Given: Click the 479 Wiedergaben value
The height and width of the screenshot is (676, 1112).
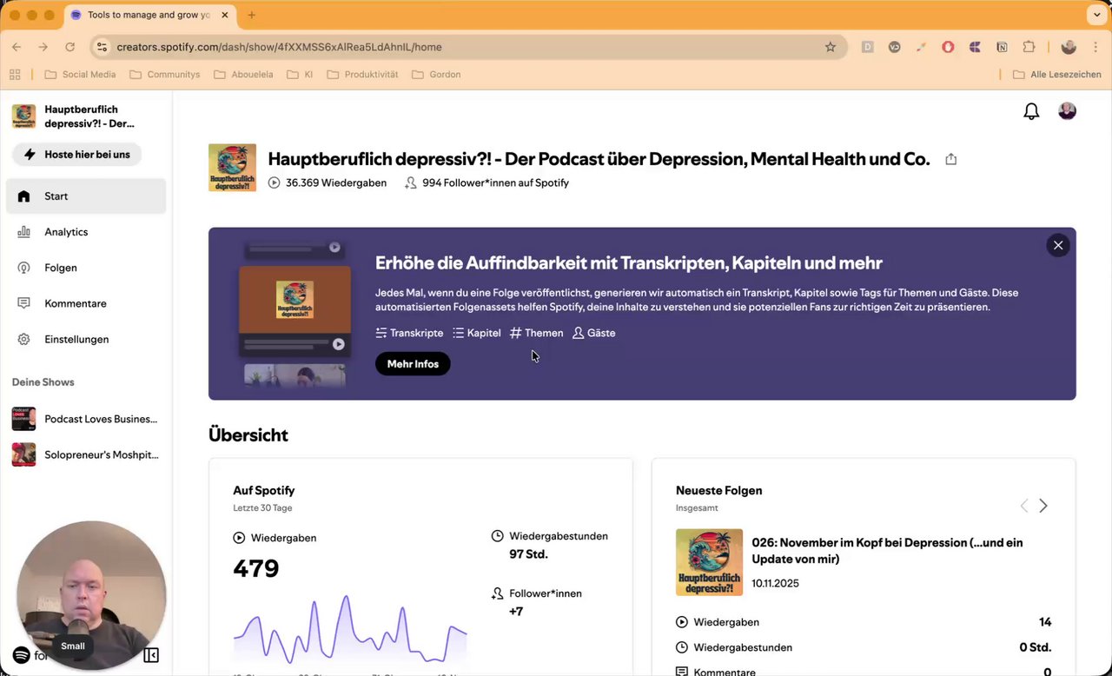Looking at the screenshot, I should (256, 568).
